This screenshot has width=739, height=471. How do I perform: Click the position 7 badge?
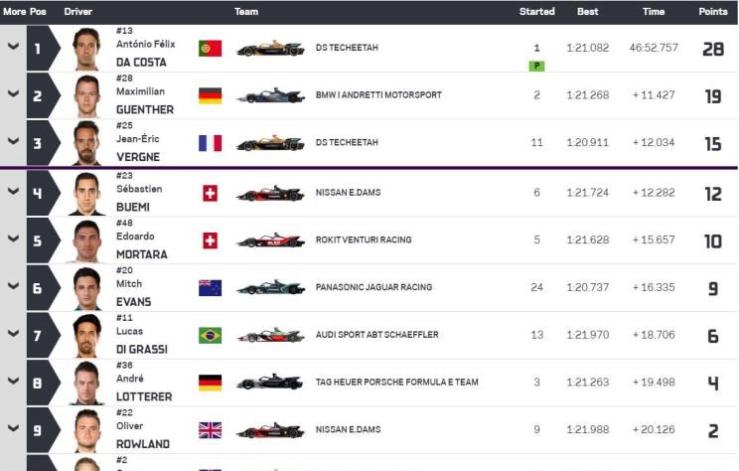click(x=44, y=335)
